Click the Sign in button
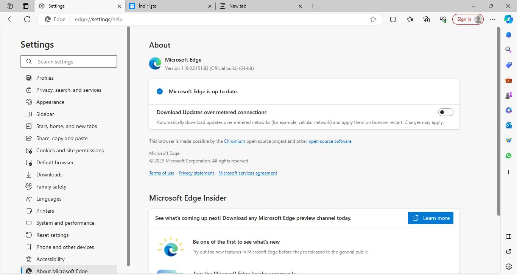Screen dimensions: 517x275 [468, 19]
